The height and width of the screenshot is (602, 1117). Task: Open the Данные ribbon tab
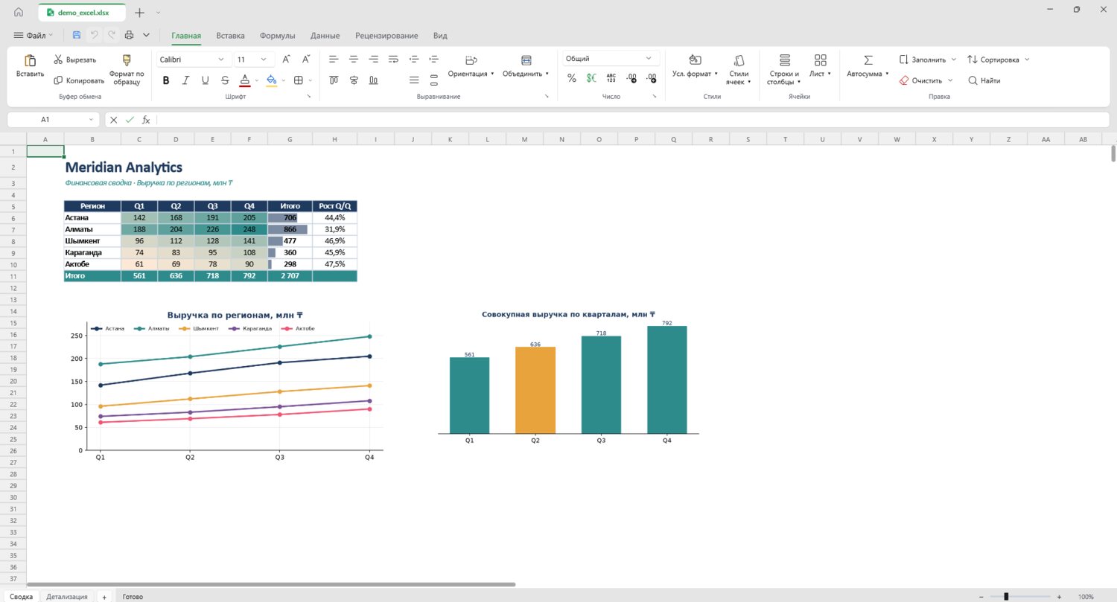coord(325,36)
